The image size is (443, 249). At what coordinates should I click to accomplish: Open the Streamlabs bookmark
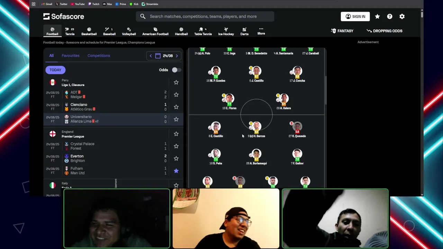[150, 4]
